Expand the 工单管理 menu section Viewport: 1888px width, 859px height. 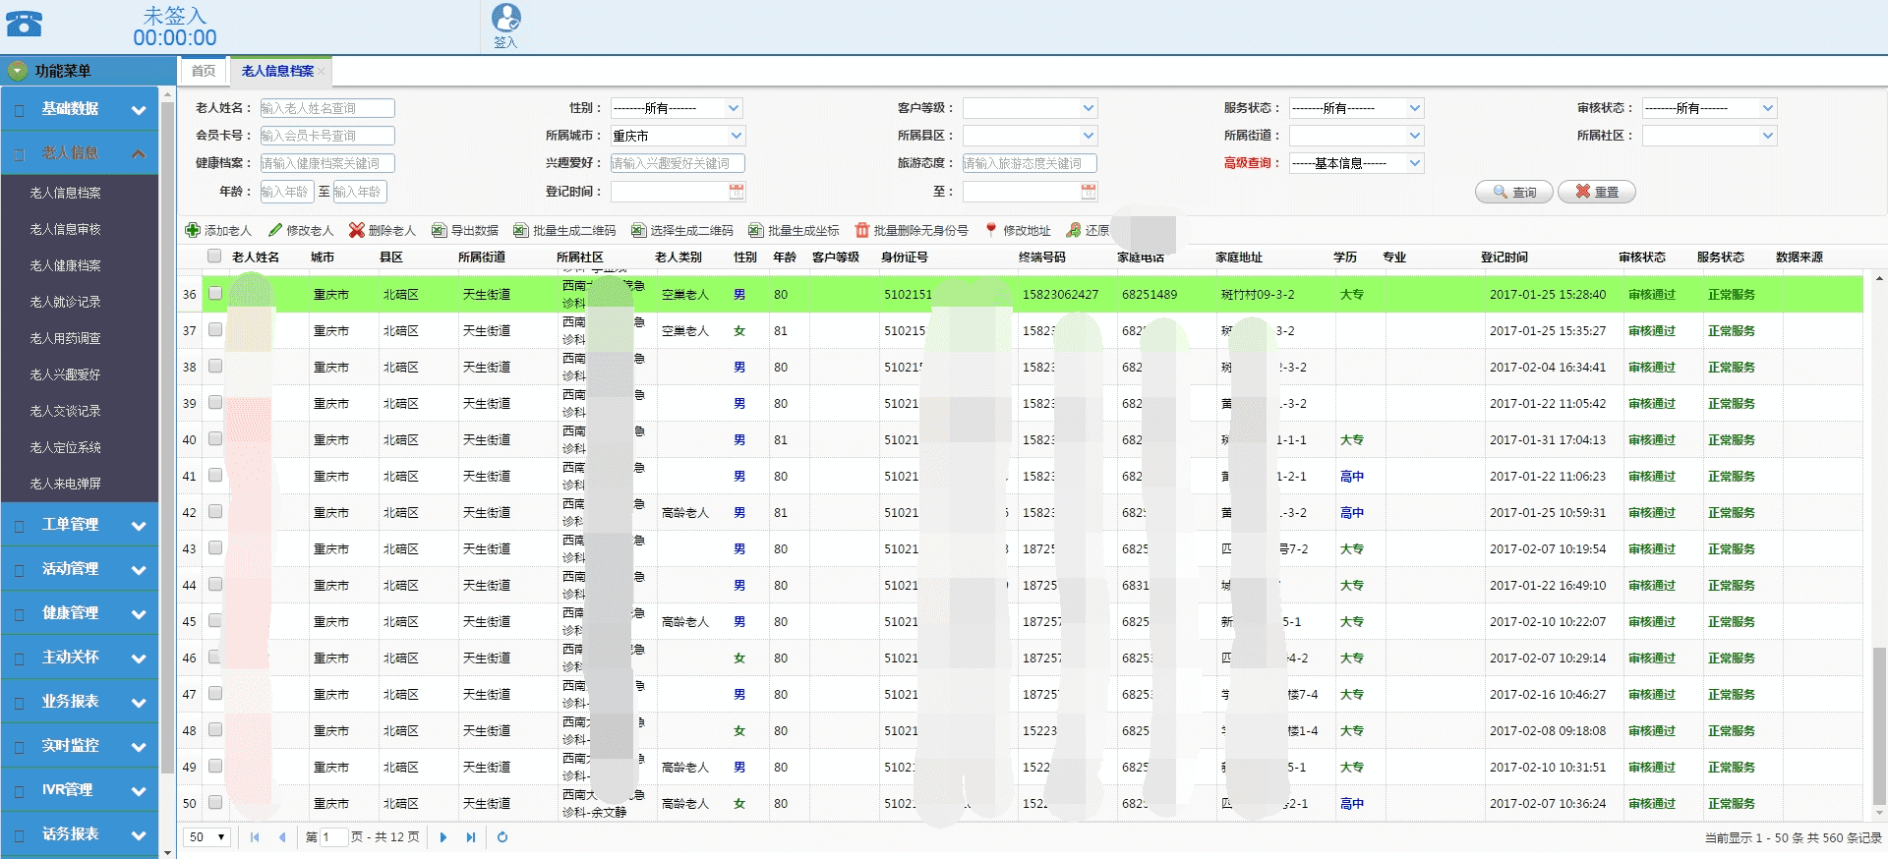(80, 525)
